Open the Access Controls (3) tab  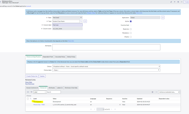(32, 88)
